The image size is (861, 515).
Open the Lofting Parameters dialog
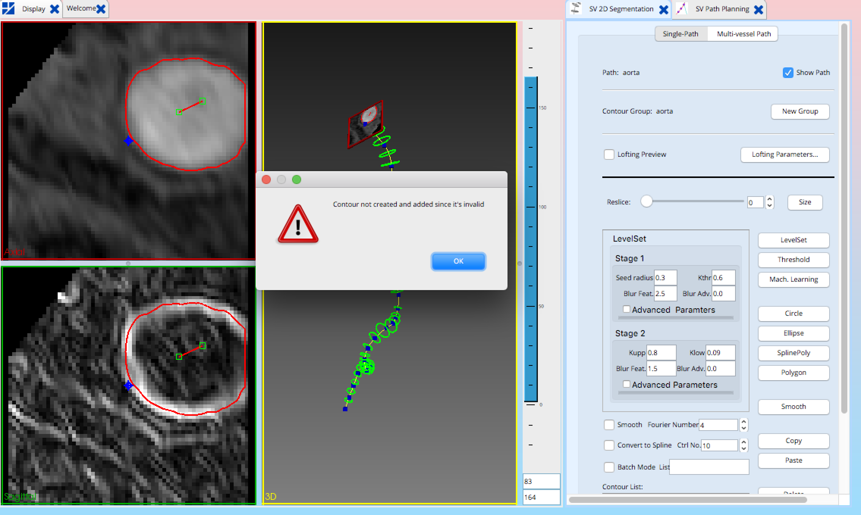pos(785,154)
